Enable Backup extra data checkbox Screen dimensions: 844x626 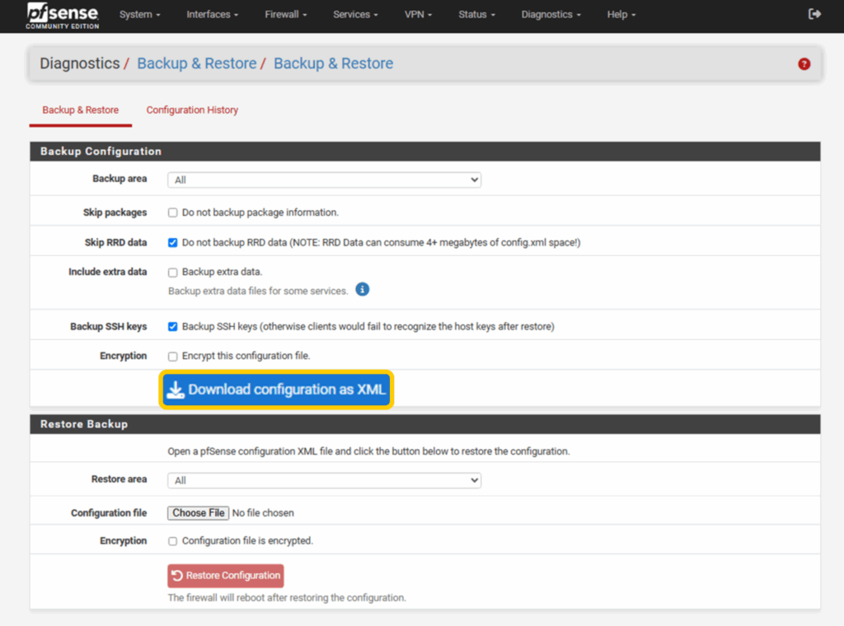[173, 272]
